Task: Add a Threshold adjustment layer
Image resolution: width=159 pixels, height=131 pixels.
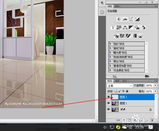Action: (128, 36)
